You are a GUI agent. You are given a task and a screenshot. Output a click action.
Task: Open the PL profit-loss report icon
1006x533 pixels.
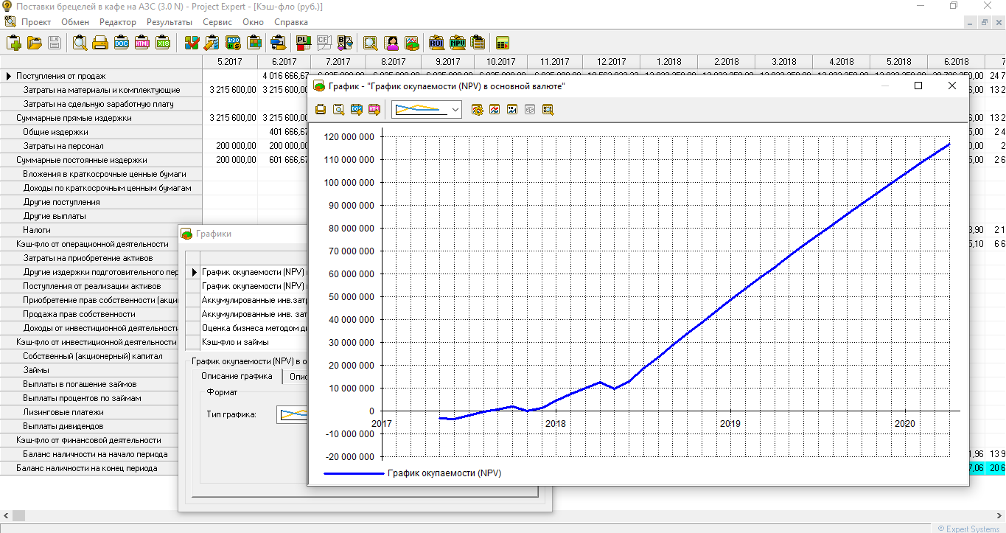tap(303, 42)
